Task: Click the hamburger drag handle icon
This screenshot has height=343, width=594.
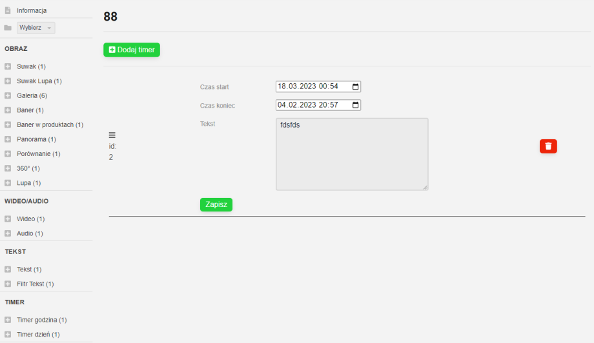Action: point(112,135)
